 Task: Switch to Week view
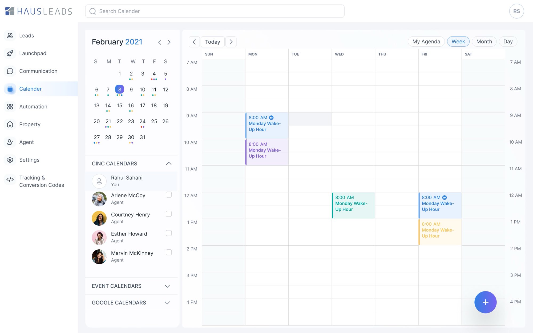(458, 42)
